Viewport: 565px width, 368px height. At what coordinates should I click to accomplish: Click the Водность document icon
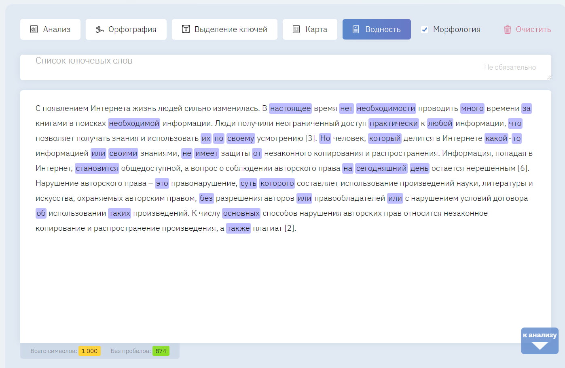[356, 29]
